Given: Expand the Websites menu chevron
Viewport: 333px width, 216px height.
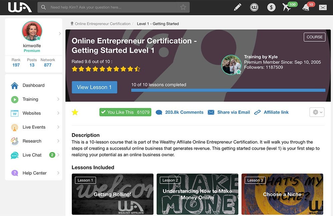Looking at the screenshot, I should click(58, 113).
